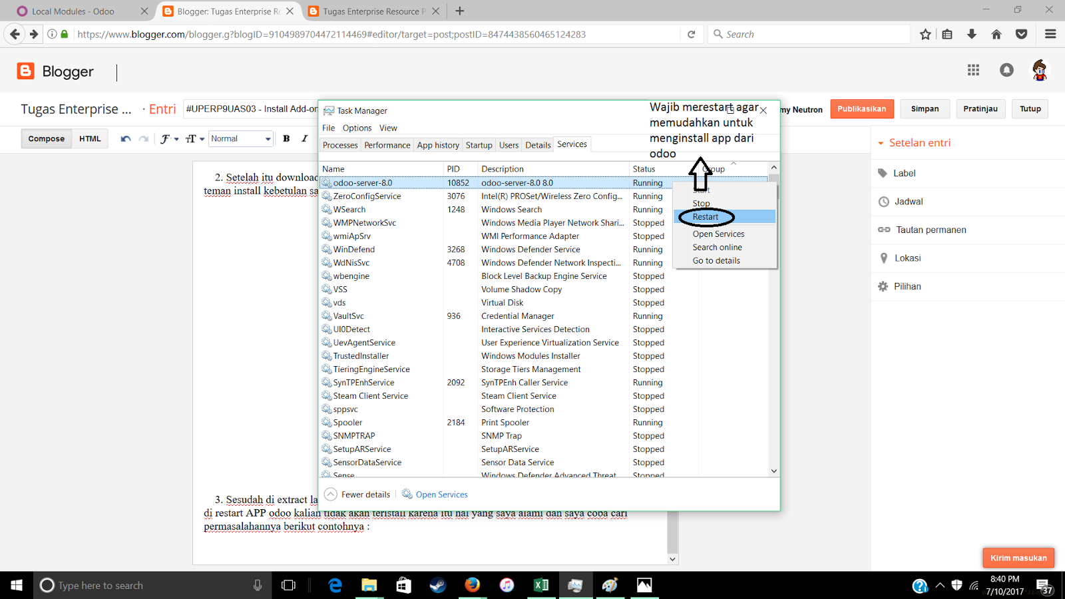The width and height of the screenshot is (1065, 599).
Task: Go to Firefox home page
Action: 996,34
